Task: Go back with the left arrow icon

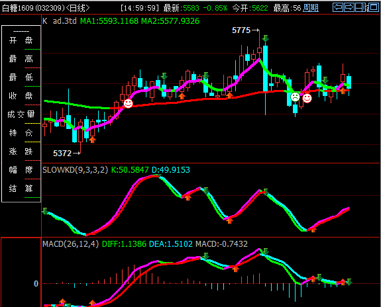Action: [x=338, y=7]
